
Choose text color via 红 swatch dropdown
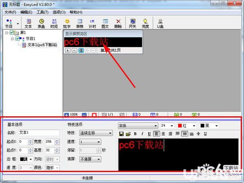(187, 126)
